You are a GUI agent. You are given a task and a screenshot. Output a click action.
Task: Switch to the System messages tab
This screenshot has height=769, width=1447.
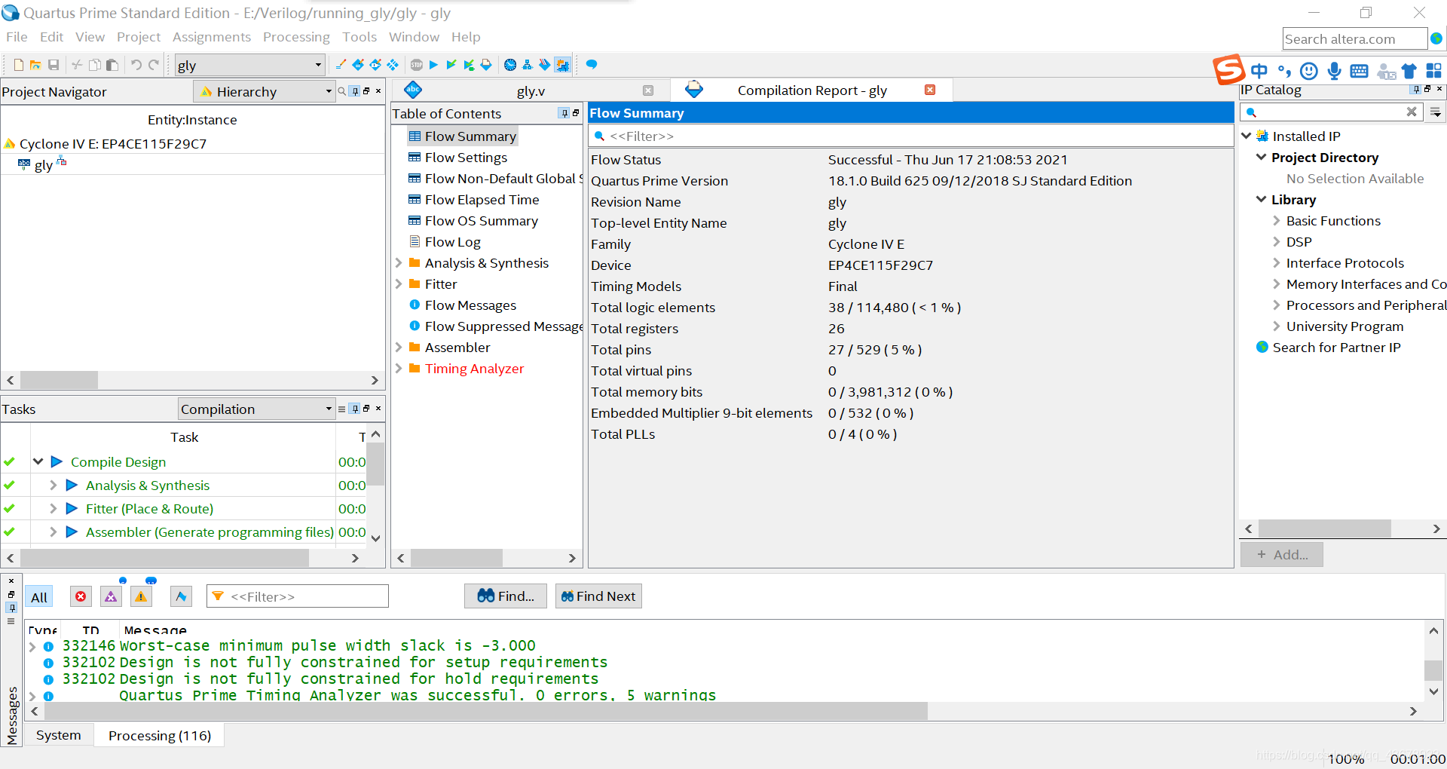coord(59,735)
